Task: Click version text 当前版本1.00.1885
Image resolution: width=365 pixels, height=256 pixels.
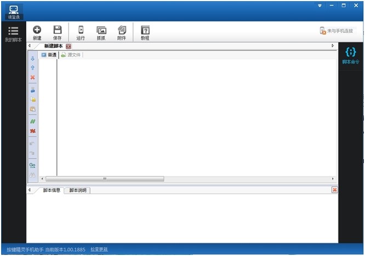Action: pyautogui.click(x=65, y=250)
